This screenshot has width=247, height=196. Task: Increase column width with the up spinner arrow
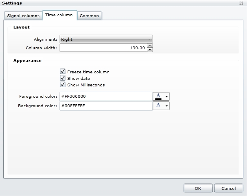pos(150,46)
